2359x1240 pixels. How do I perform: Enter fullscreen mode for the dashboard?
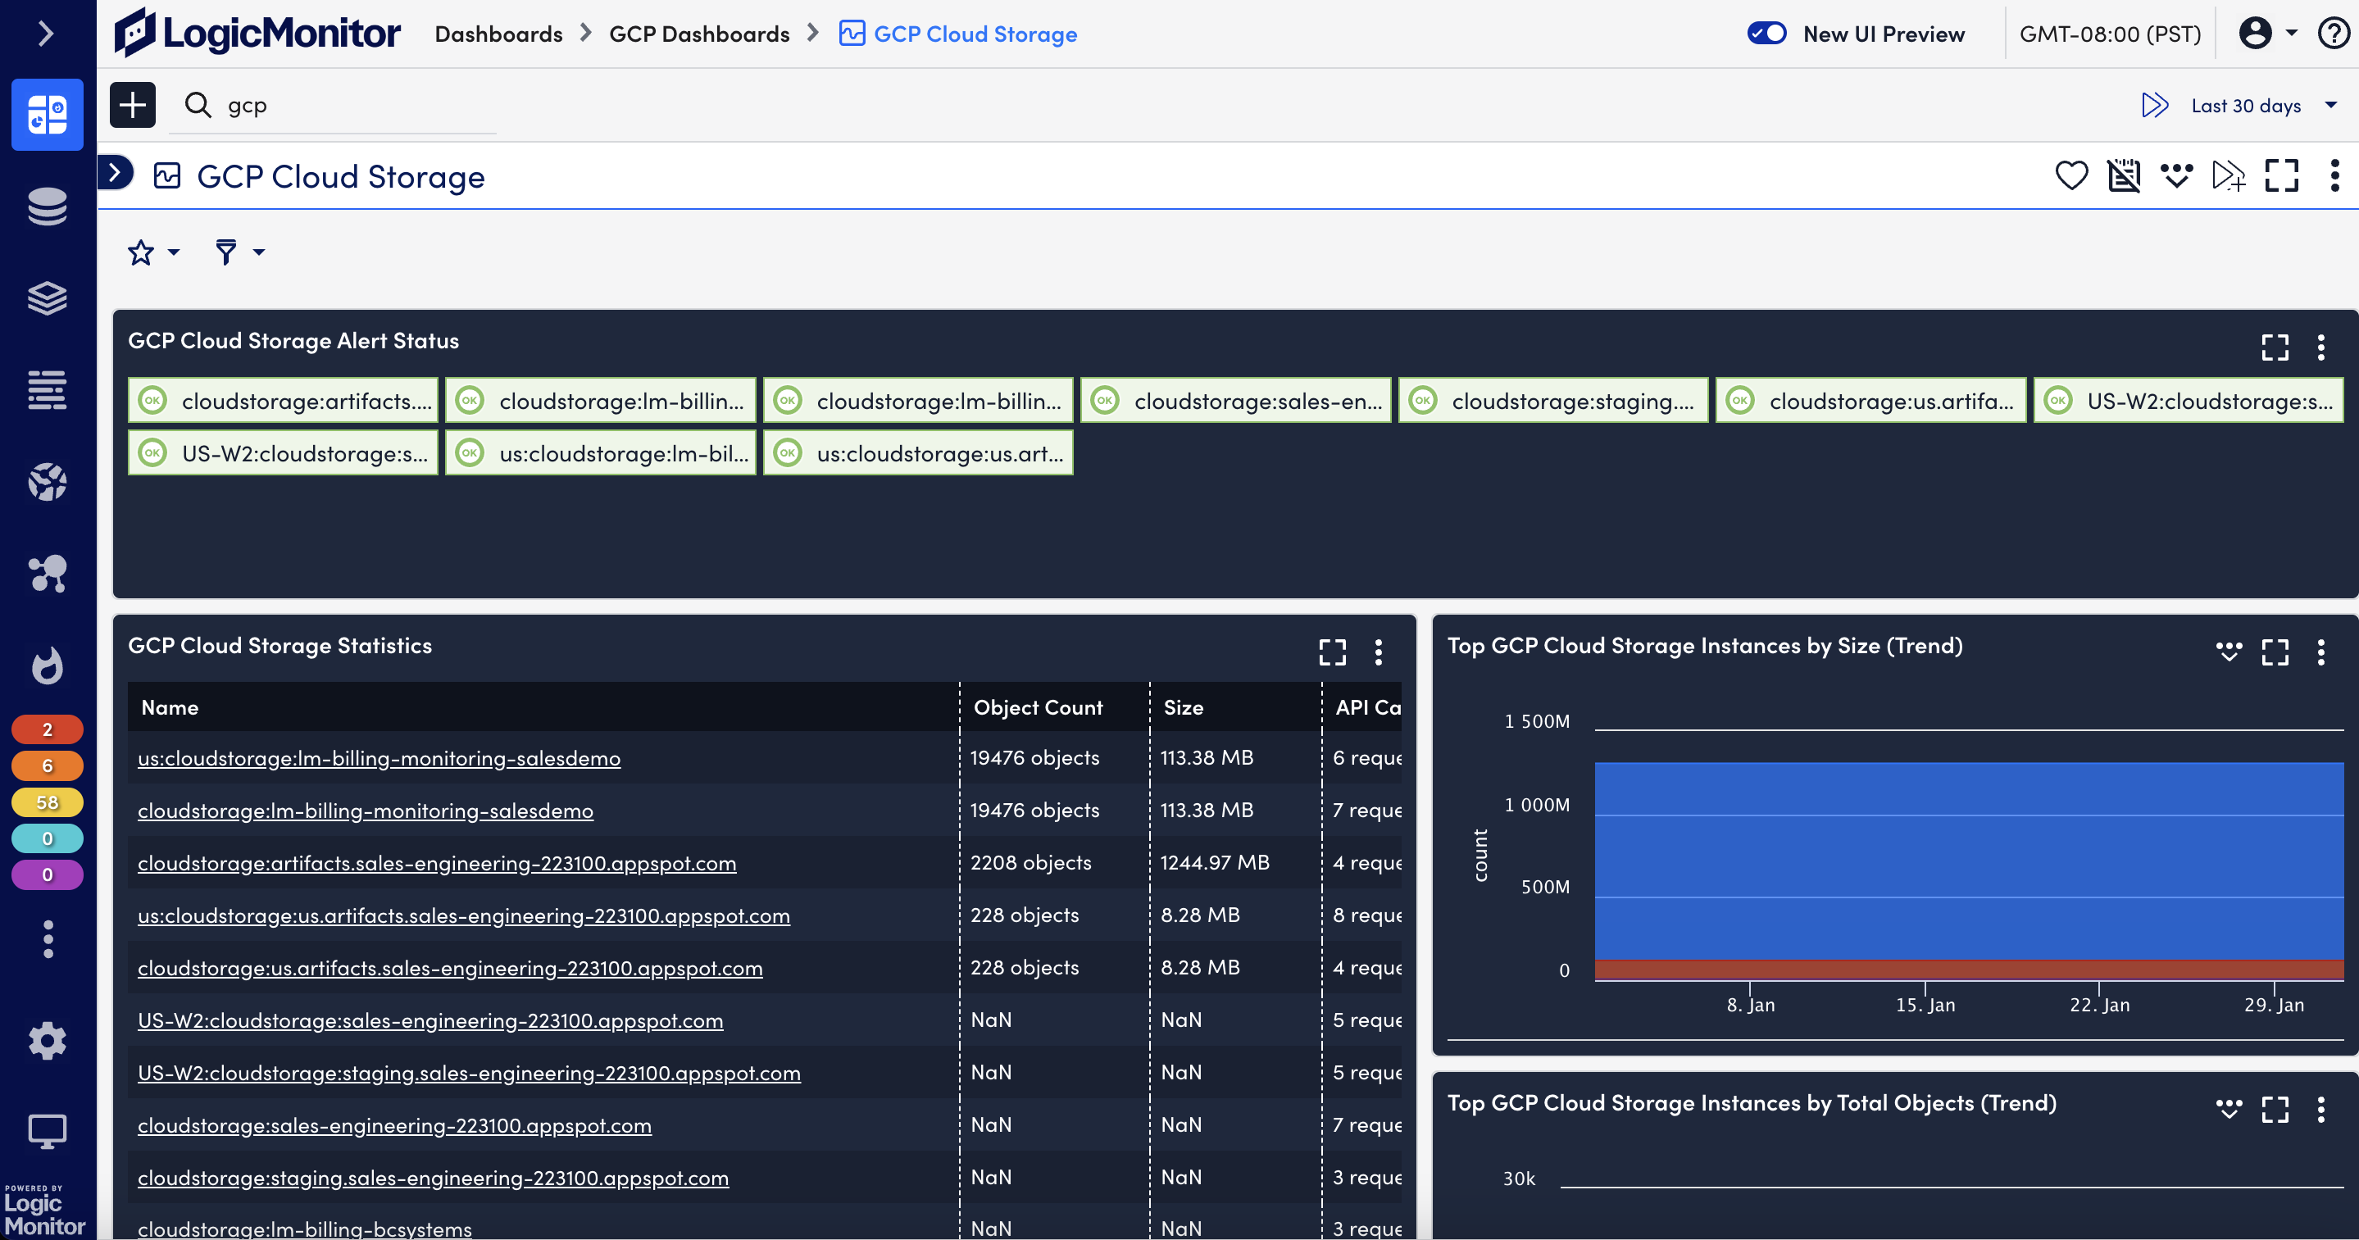click(2281, 175)
